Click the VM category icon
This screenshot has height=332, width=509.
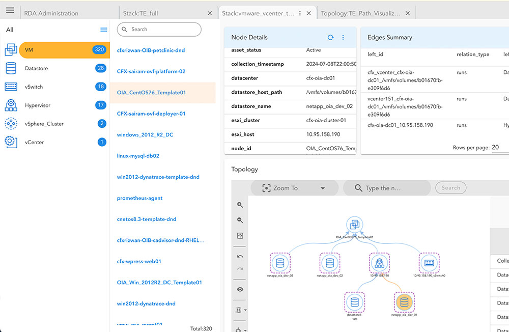pos(11,49)
